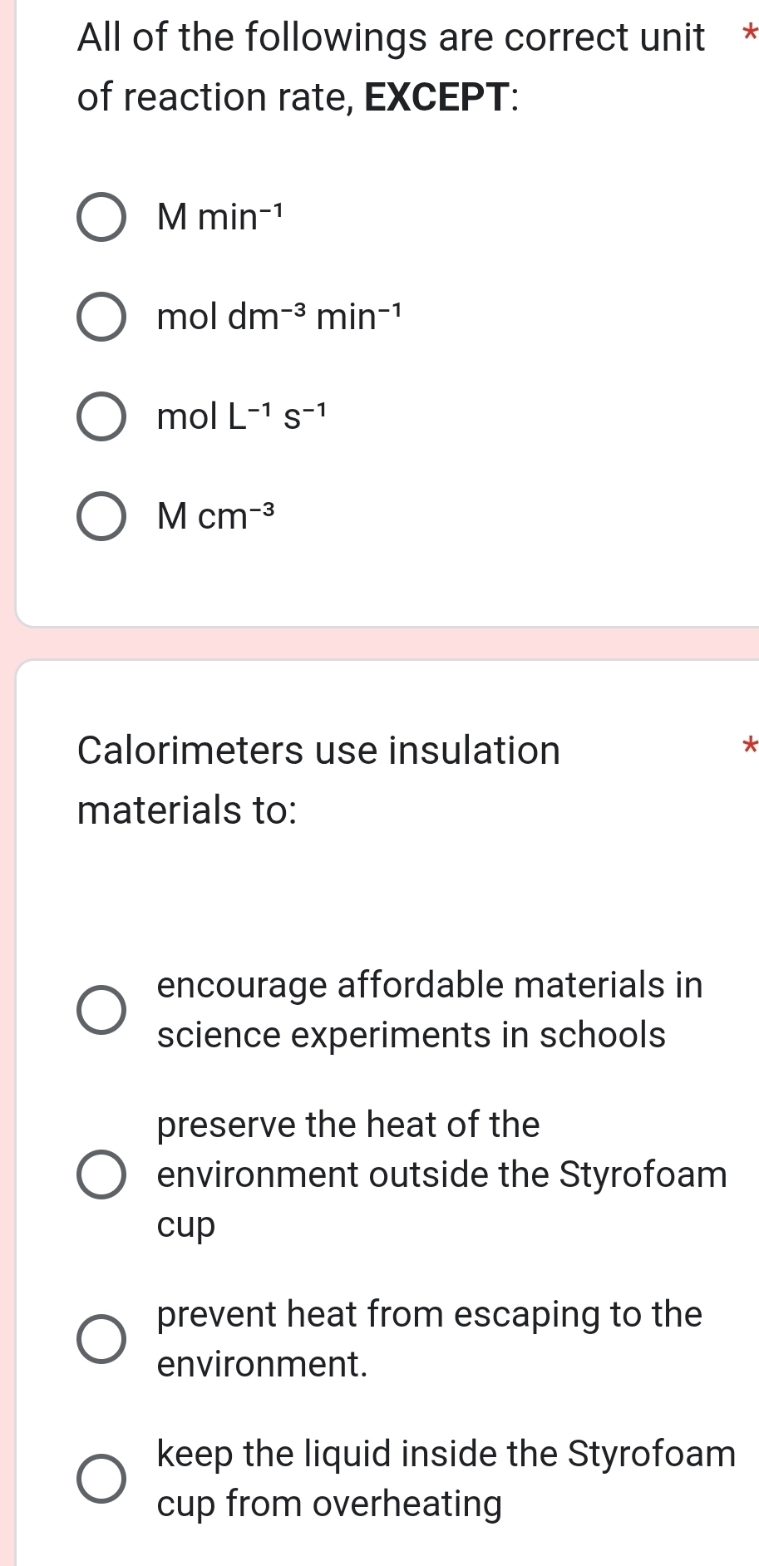The height and width of the screenshot is (1566, 759).
Task: Choose 'preserve the heat of the environment' option
Action: (101, 1174)
